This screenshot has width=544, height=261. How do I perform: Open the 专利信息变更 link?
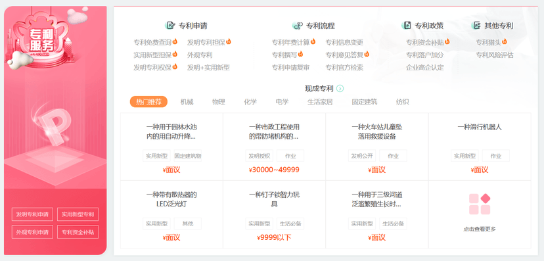344,42
